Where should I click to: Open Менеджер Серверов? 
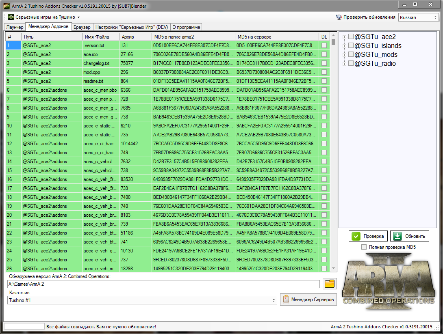point(308,300)
